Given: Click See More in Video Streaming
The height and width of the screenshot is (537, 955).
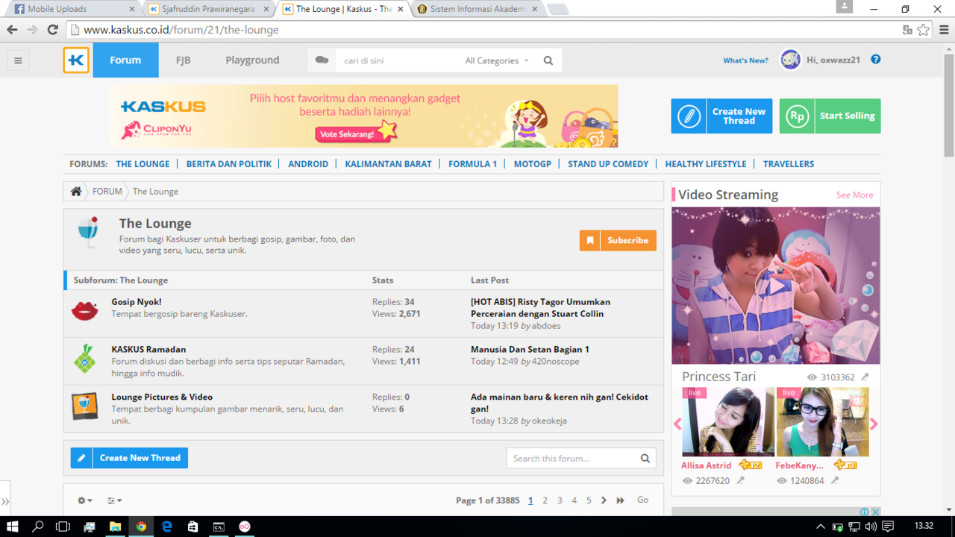Looking at the screenshot, I should coord(854,195).
